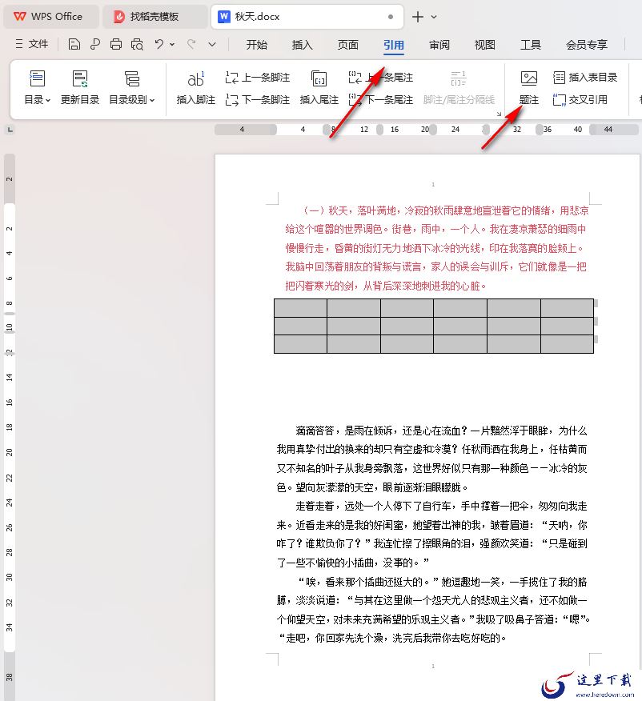Undo the last action
Screen dimensions: 642x701
point(159,44)
